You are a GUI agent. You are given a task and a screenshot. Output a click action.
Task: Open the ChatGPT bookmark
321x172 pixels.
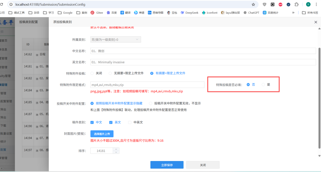pos(251,13)
